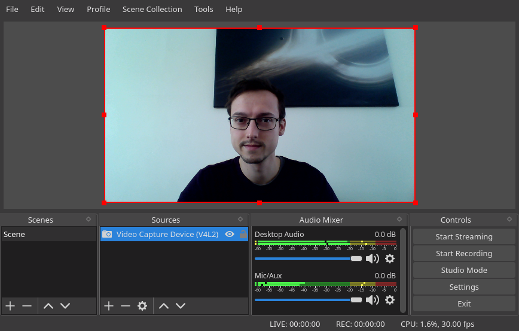Image resolution: width=519 pixels, height=331 pixels.
Task: Open the File menu
Action: point(12,9)
